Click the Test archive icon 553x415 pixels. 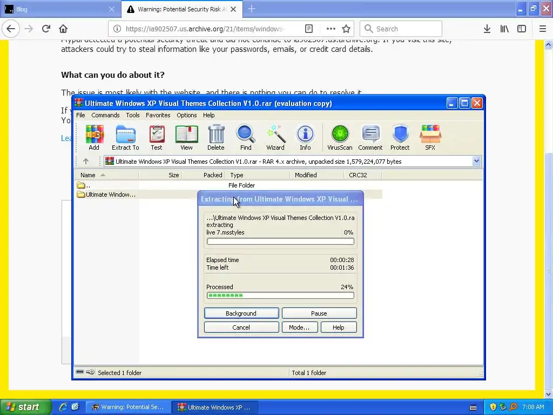[x=157, y=138]
